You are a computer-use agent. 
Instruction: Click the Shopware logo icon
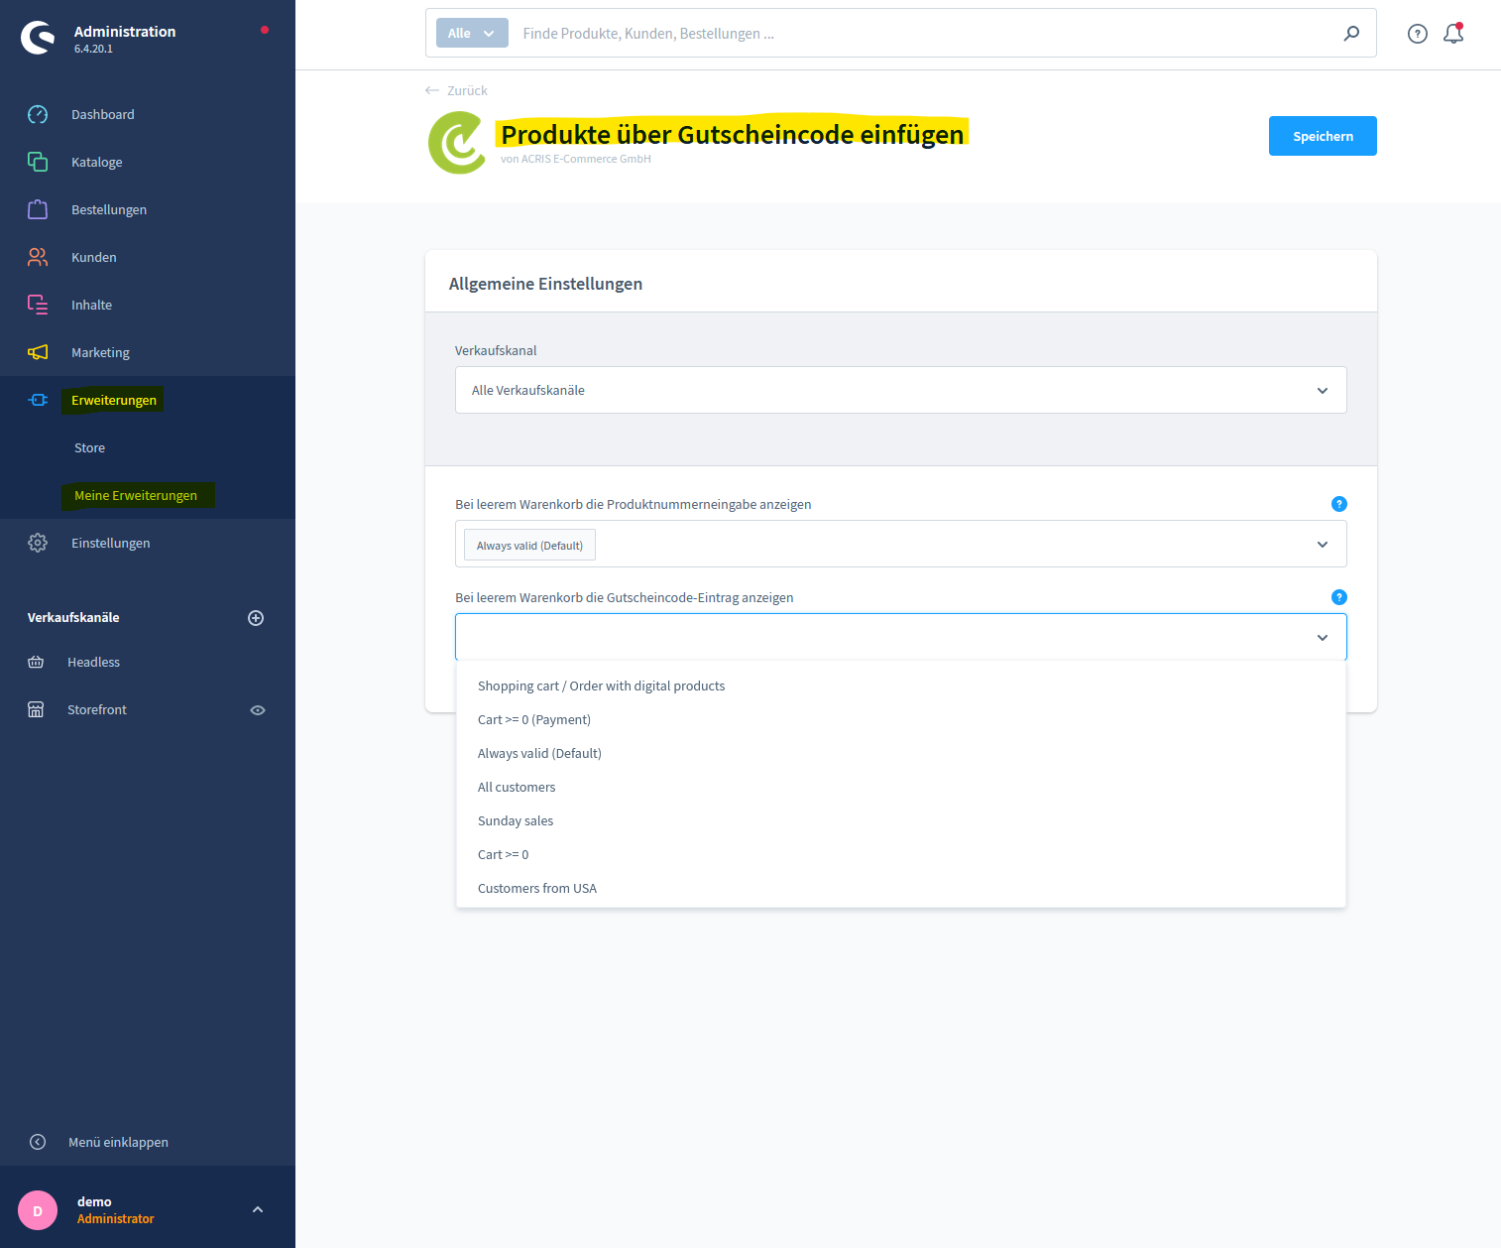click(x=39, y=38)
